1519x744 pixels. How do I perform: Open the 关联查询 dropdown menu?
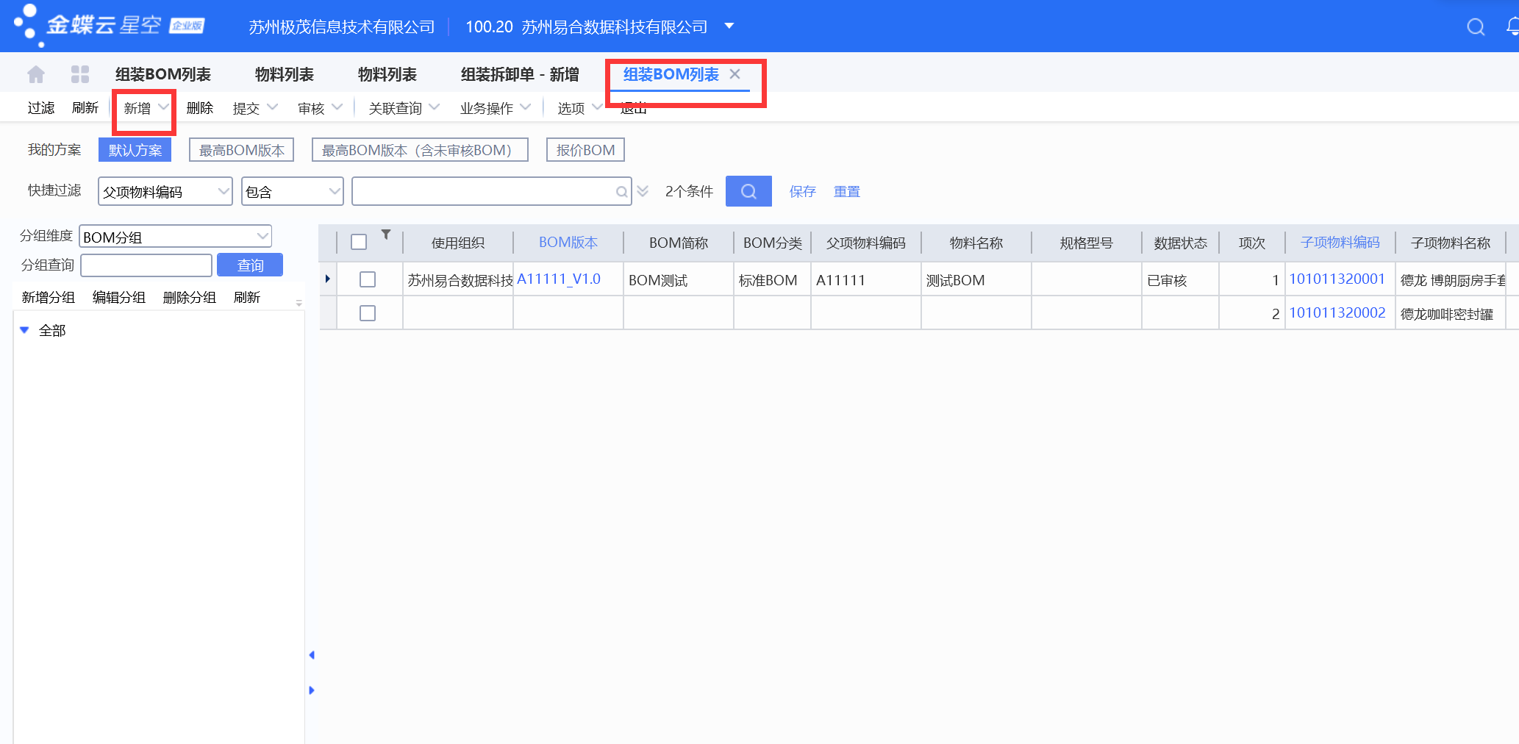404,108
